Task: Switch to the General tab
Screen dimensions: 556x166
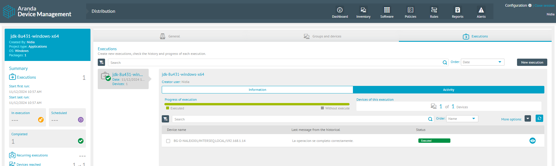Action: [170, 36]
